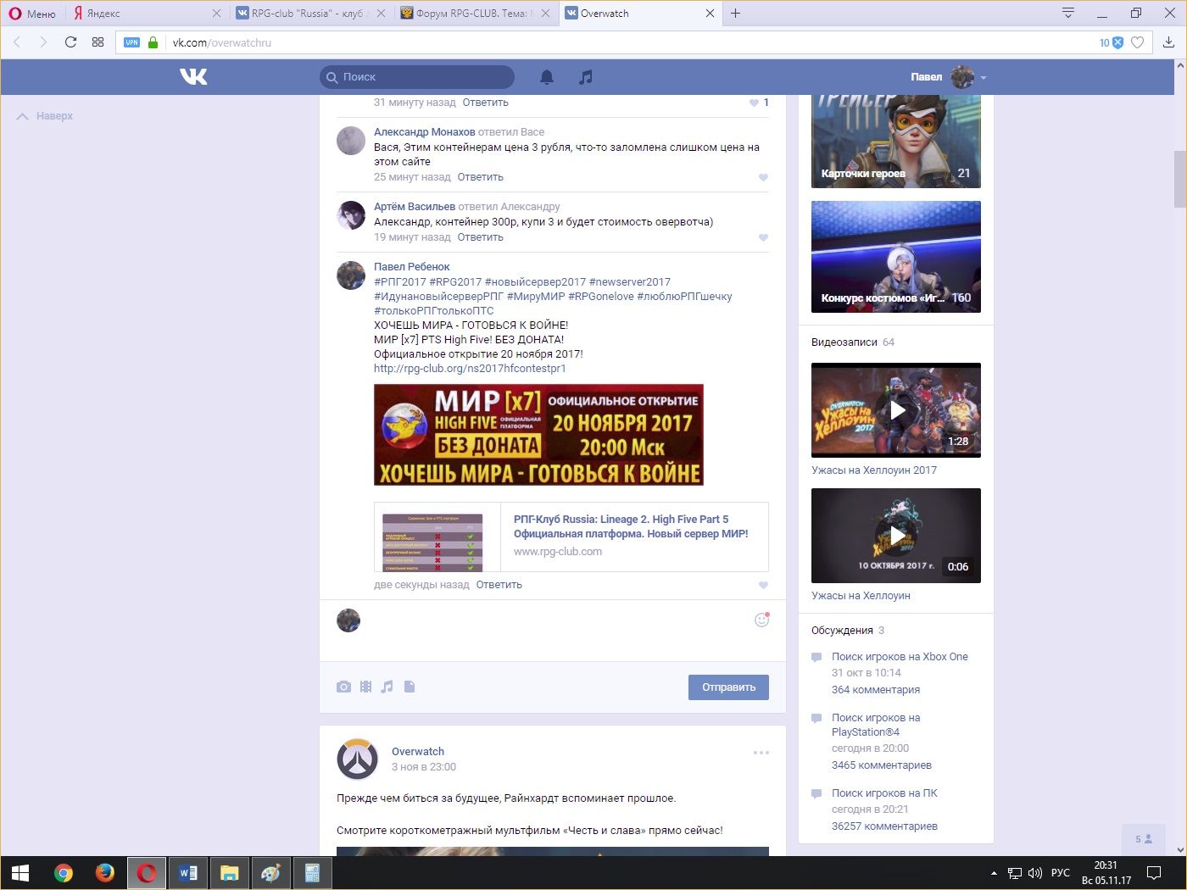Expand the Павел profile dropdown menu

(x=984, y=77)
